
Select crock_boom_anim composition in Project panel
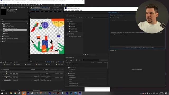click(9, 25)
